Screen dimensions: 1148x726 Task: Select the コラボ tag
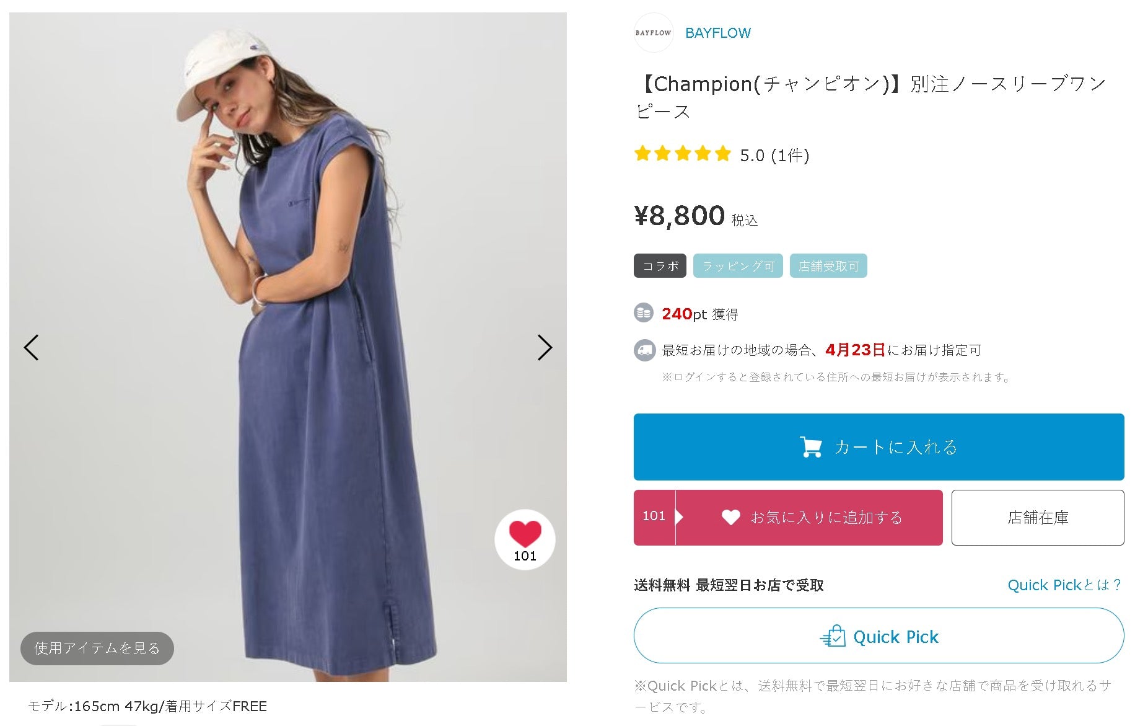click(x=660, y=266)
